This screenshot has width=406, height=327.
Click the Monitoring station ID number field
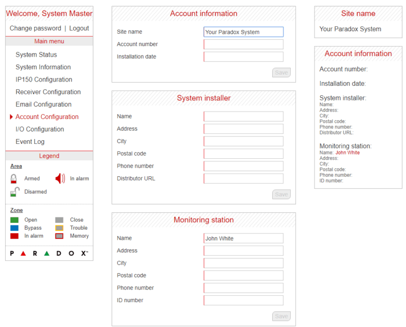(243, 301)
